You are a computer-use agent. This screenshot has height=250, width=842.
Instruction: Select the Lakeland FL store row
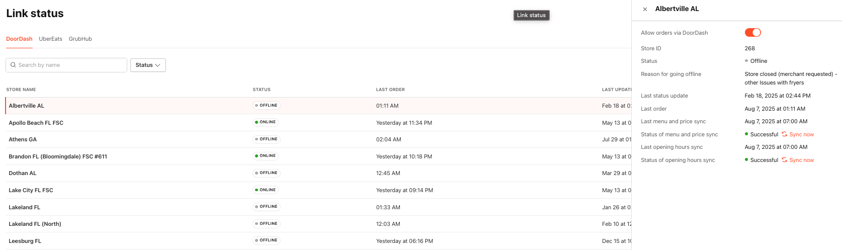pyautogui.click(x=318, y=207)
